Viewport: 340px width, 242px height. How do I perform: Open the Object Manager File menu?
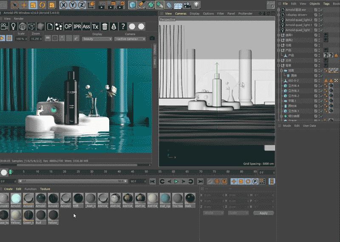(285, 4)
